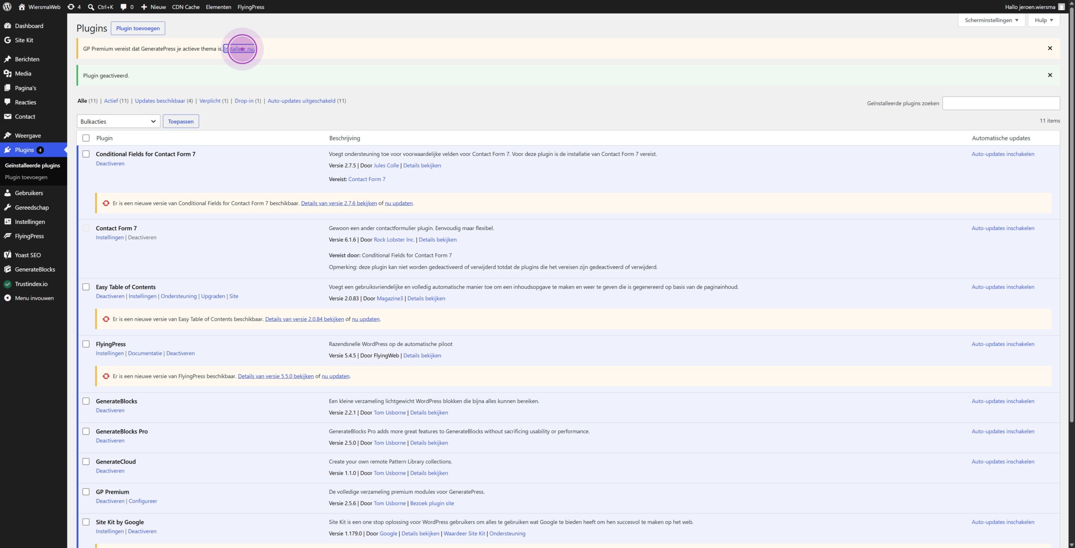Collapse the menu via Menu invouwen icon
Viewport: 1075px width, 548px height.
(8, 298)
